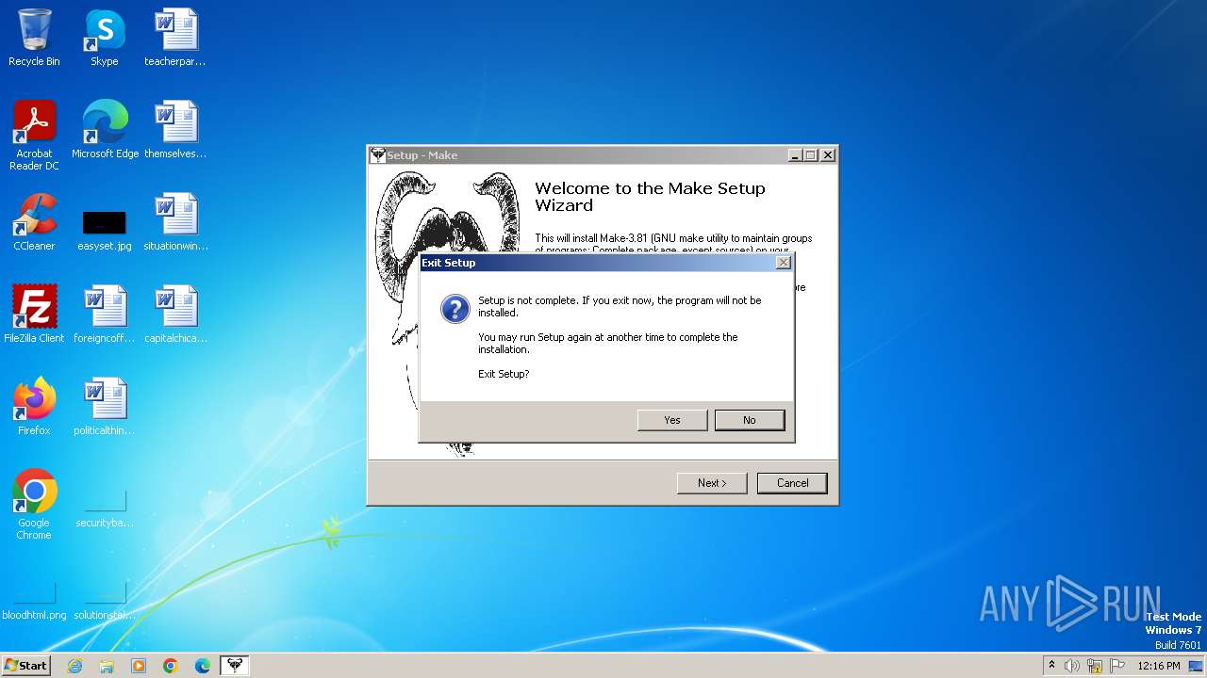Open Chrome from the taskbar

pyautogui.click(x=171, y=666)
